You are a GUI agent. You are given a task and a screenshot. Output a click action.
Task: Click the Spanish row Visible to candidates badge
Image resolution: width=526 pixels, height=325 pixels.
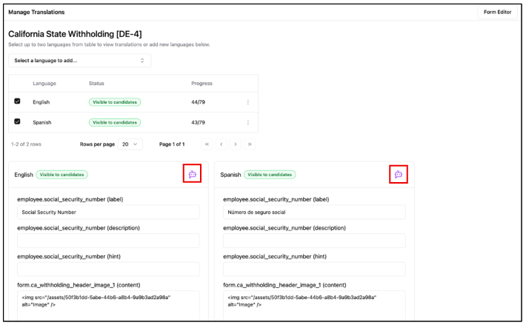115,123
